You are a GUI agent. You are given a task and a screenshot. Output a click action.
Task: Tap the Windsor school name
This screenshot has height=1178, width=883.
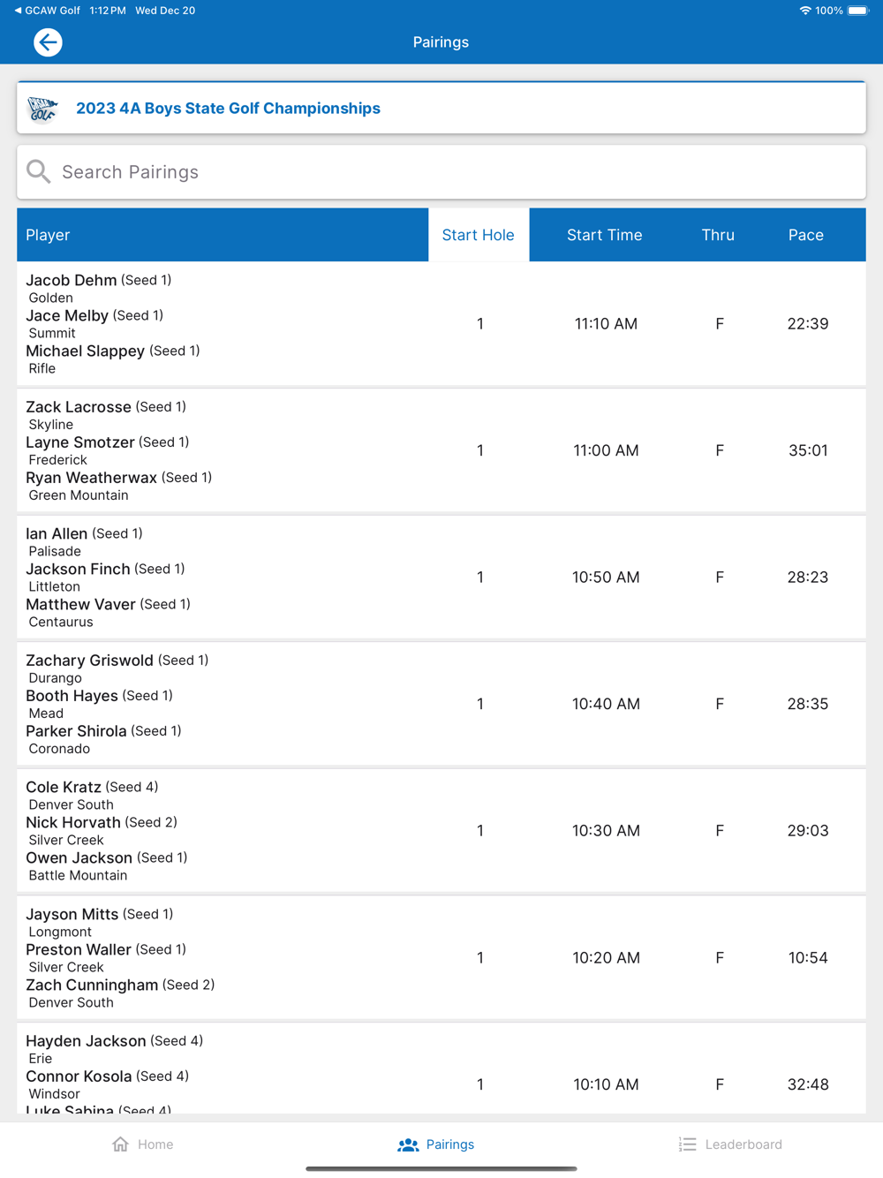54,1094
